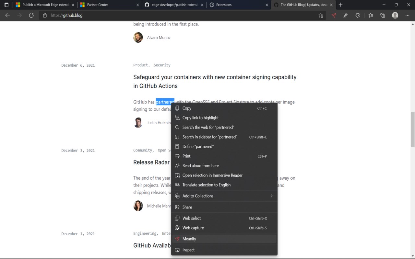
Task: Choose Add to Collections menu entry
Action: pos(224,196)
